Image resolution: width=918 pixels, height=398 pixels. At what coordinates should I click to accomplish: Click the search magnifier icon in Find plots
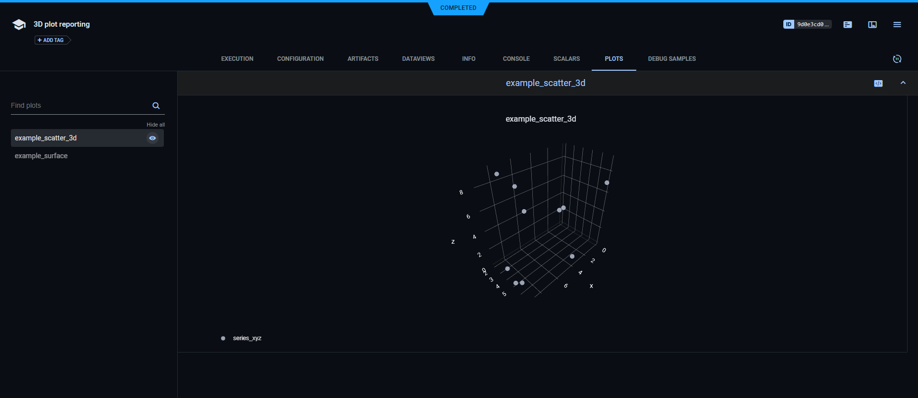click(x=156, y=106)
